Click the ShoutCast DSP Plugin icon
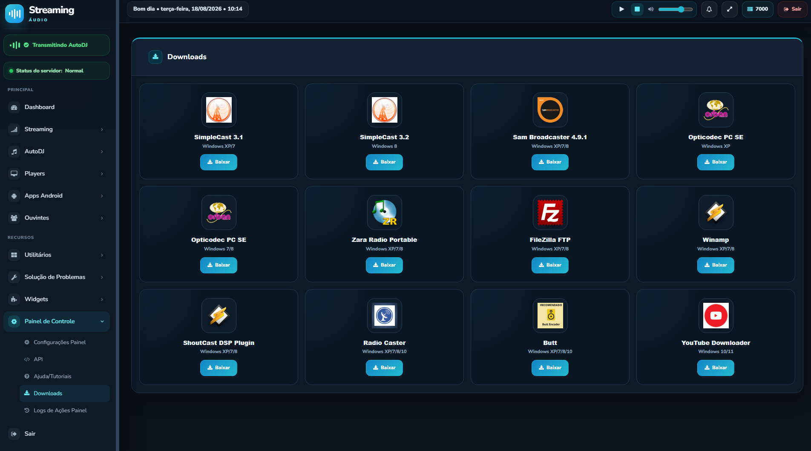 pos(219,316)
